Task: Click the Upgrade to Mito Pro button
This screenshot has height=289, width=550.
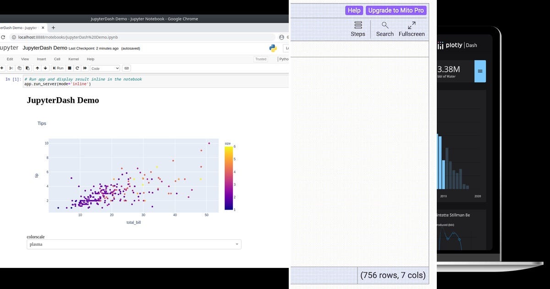Action: [396, 10]
